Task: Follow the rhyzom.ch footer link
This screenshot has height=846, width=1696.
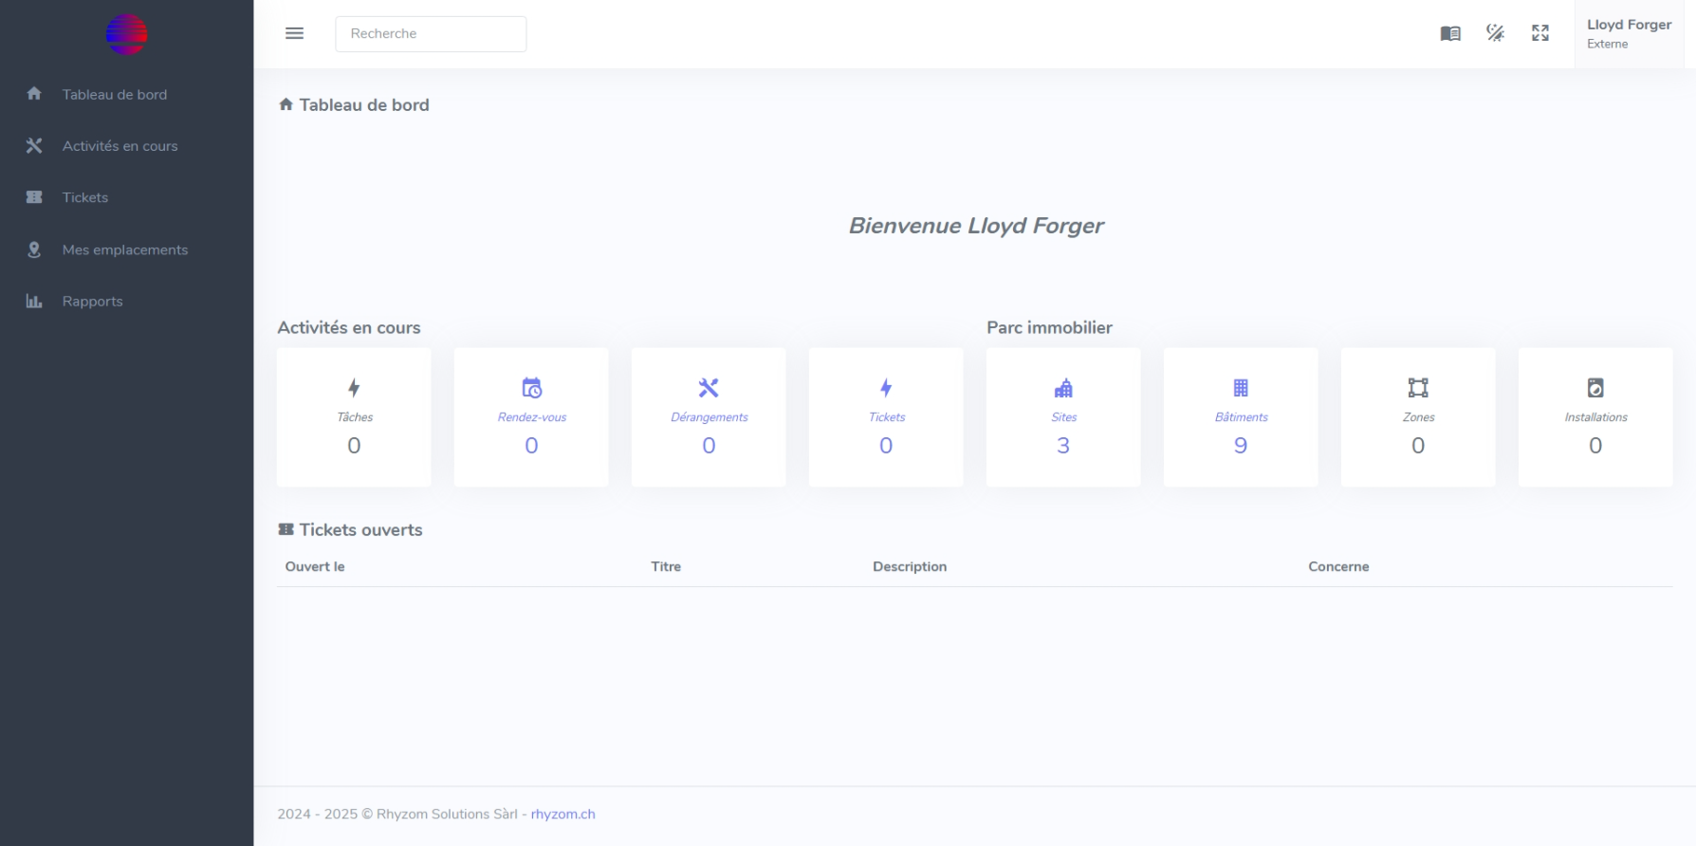Action: coord(562,814)
